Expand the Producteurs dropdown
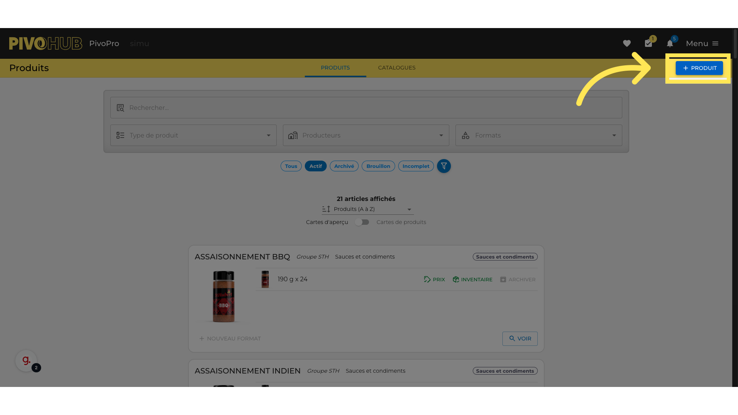The image size is (738, 415). 366,135
